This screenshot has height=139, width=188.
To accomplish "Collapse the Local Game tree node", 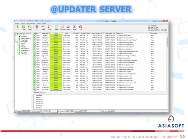I will (x=16, y=42).
